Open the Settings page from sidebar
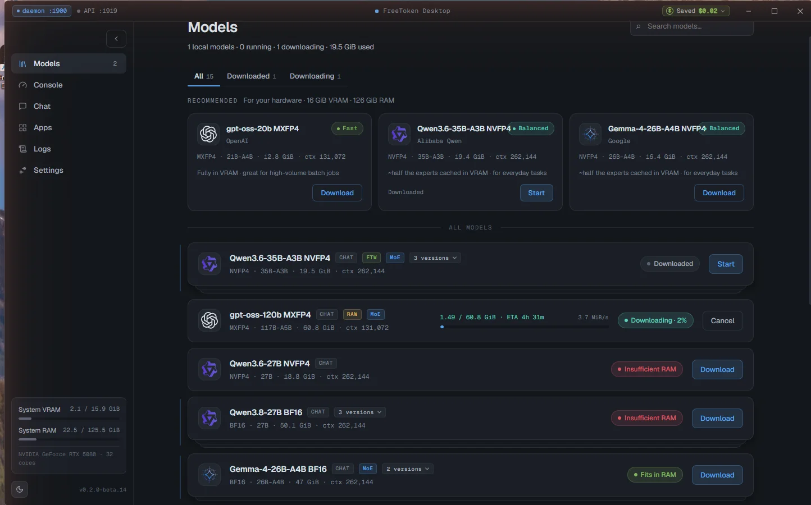Image resolution: width=811 pixels, height=505 pixels. pyautogui.click(x=69, y=171)
